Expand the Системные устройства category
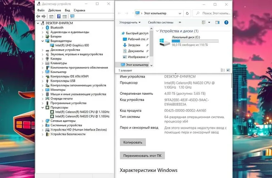 click(42, 125)
